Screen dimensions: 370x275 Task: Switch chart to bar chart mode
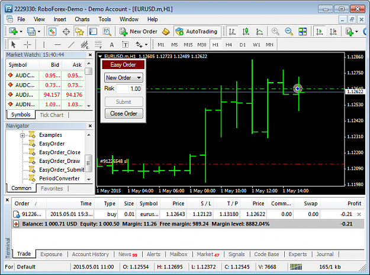232,31
